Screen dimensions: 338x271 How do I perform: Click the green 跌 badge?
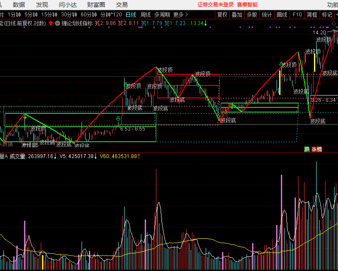tap(307, 149)
